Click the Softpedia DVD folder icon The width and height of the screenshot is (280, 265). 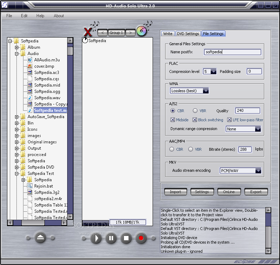(23, 167)
